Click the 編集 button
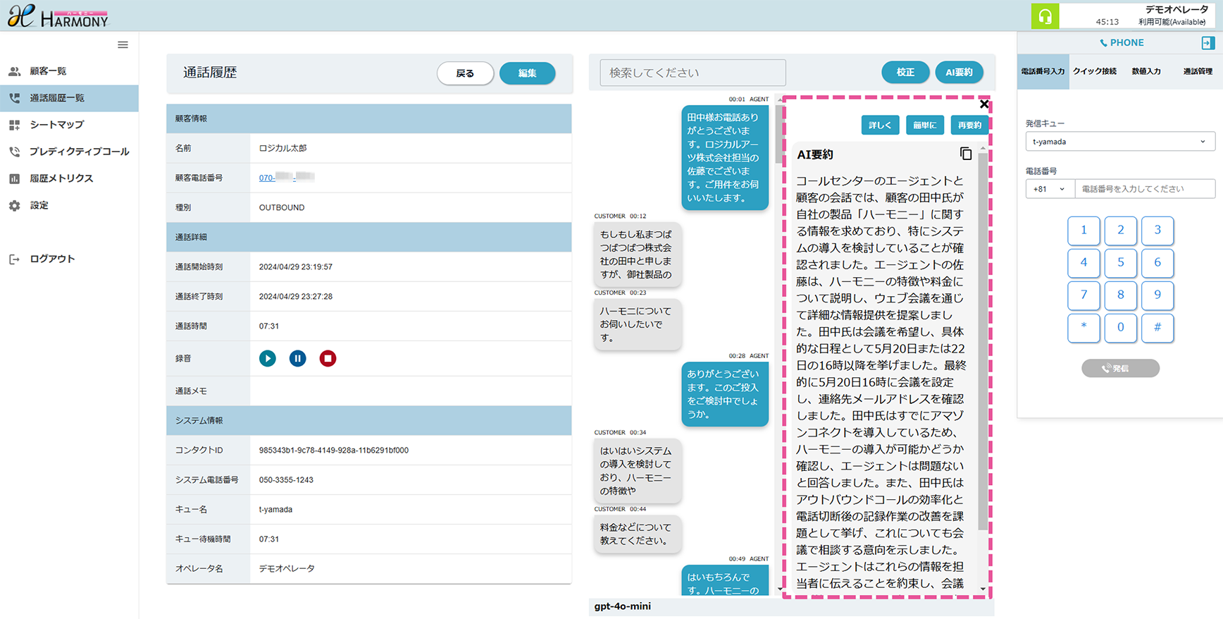Viewport: 1223px width, 619px height. pyautogui.click(x=527, y=73)
